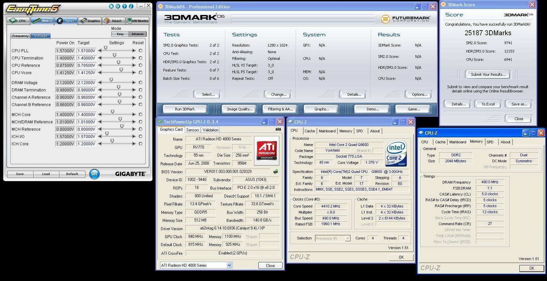Click Save as in 3DMark Score window
Screen dimensions: 547x281
[x=519, y=104]
